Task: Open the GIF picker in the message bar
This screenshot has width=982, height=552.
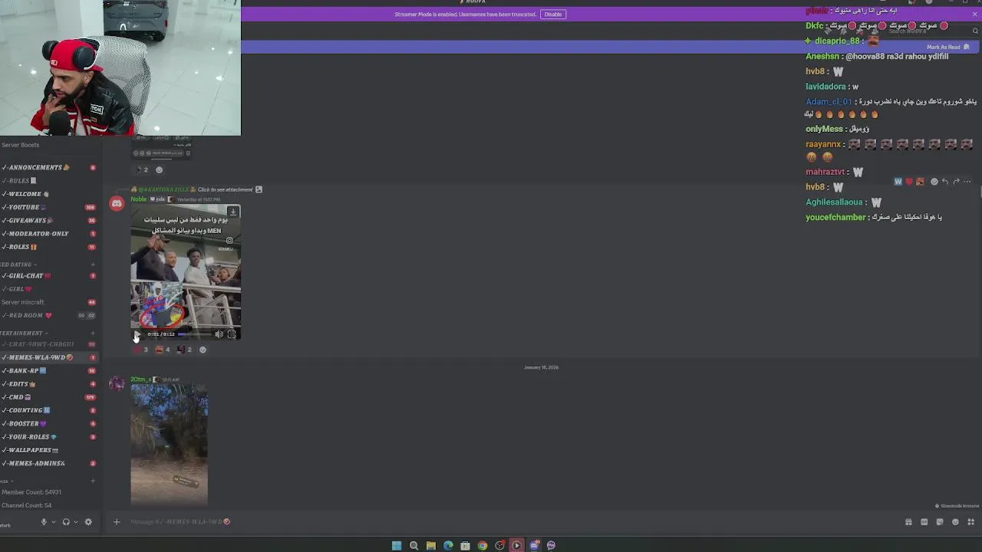Action: click(x=924, y=522)
